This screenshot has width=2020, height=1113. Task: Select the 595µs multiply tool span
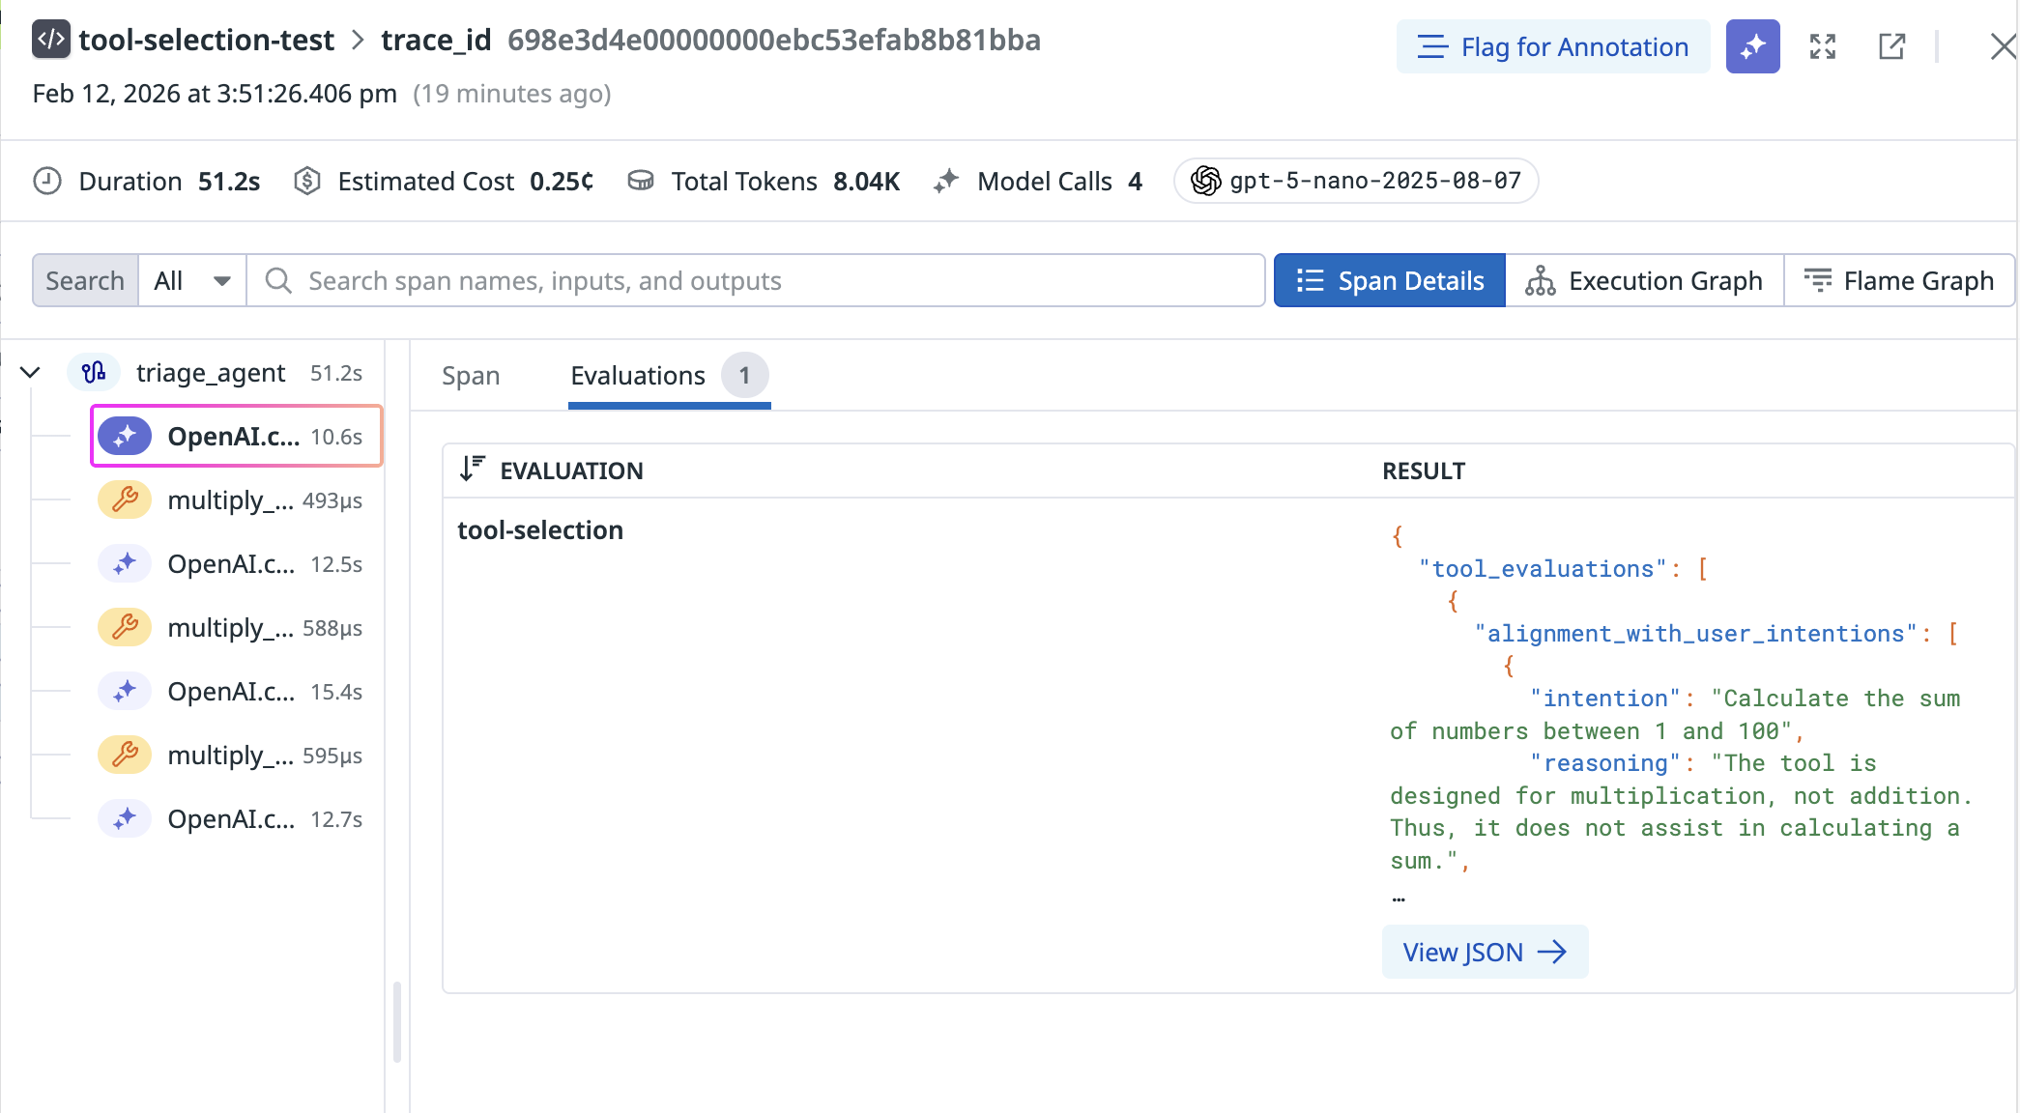click(232, 756)
